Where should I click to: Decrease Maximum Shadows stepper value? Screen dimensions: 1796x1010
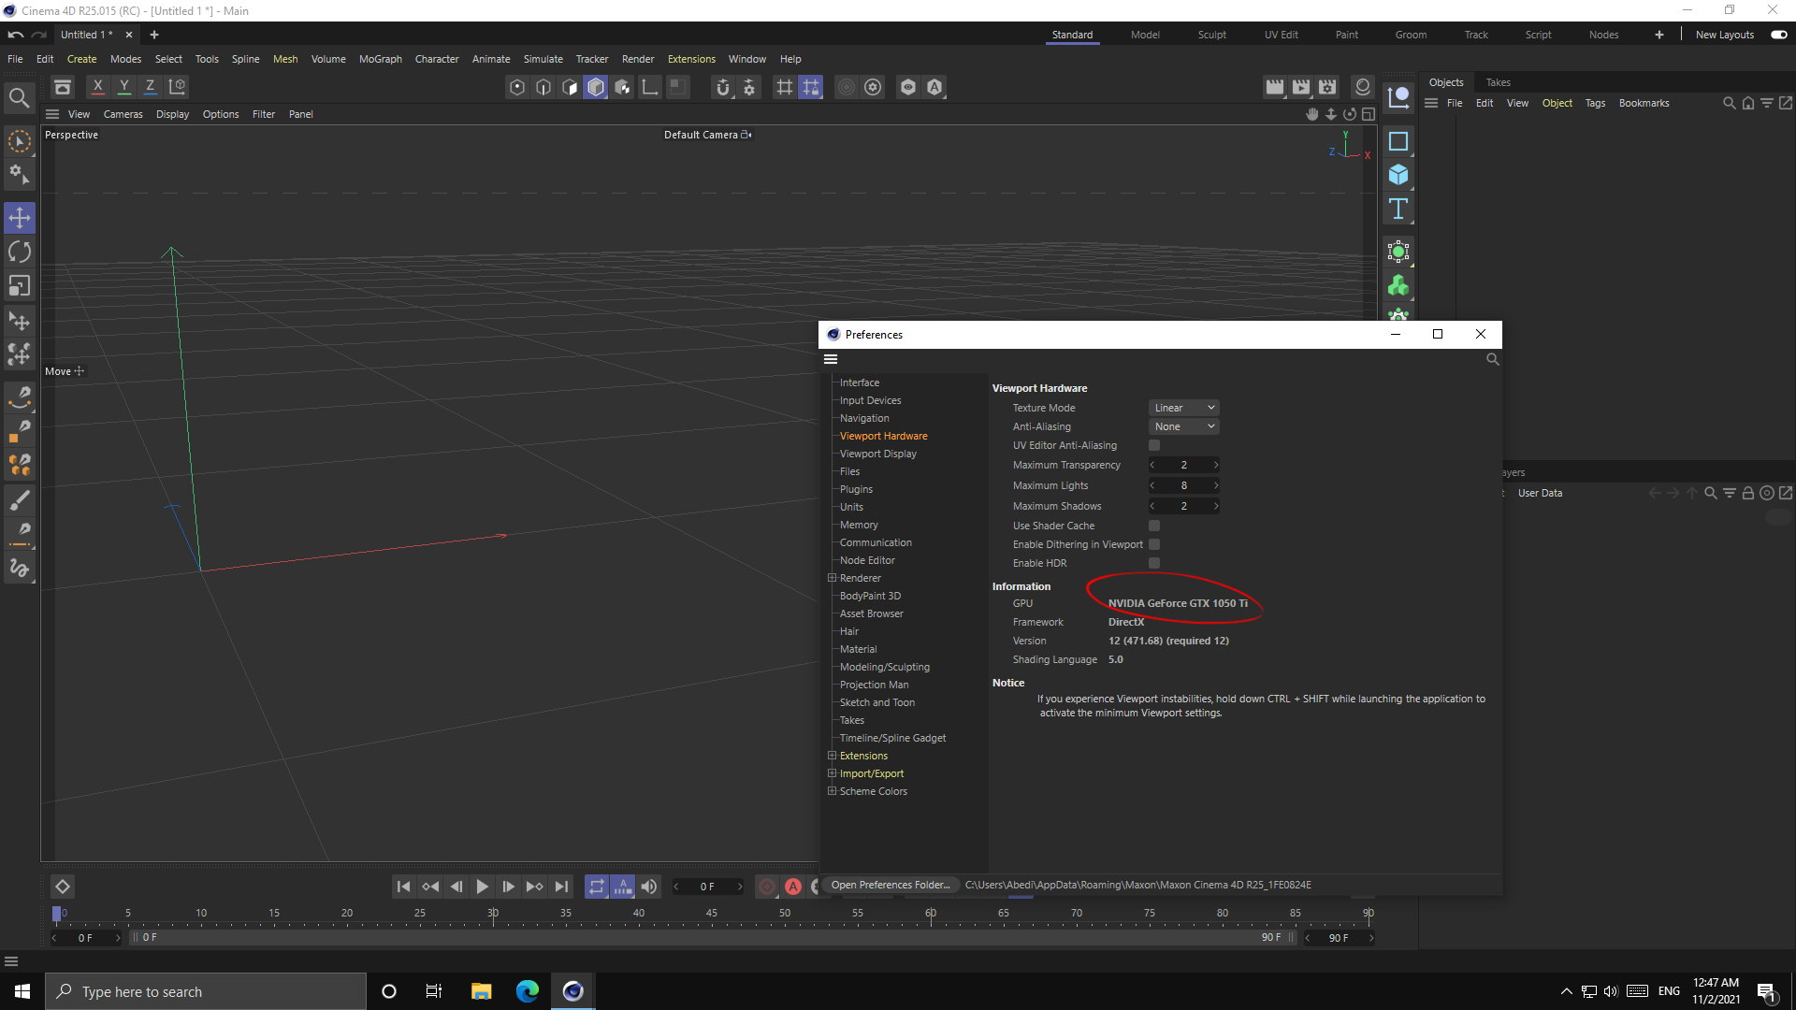click(1152, 506)
